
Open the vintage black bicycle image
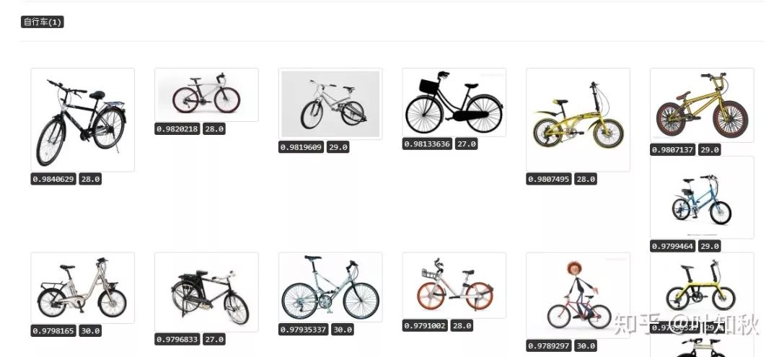(206, 291)
